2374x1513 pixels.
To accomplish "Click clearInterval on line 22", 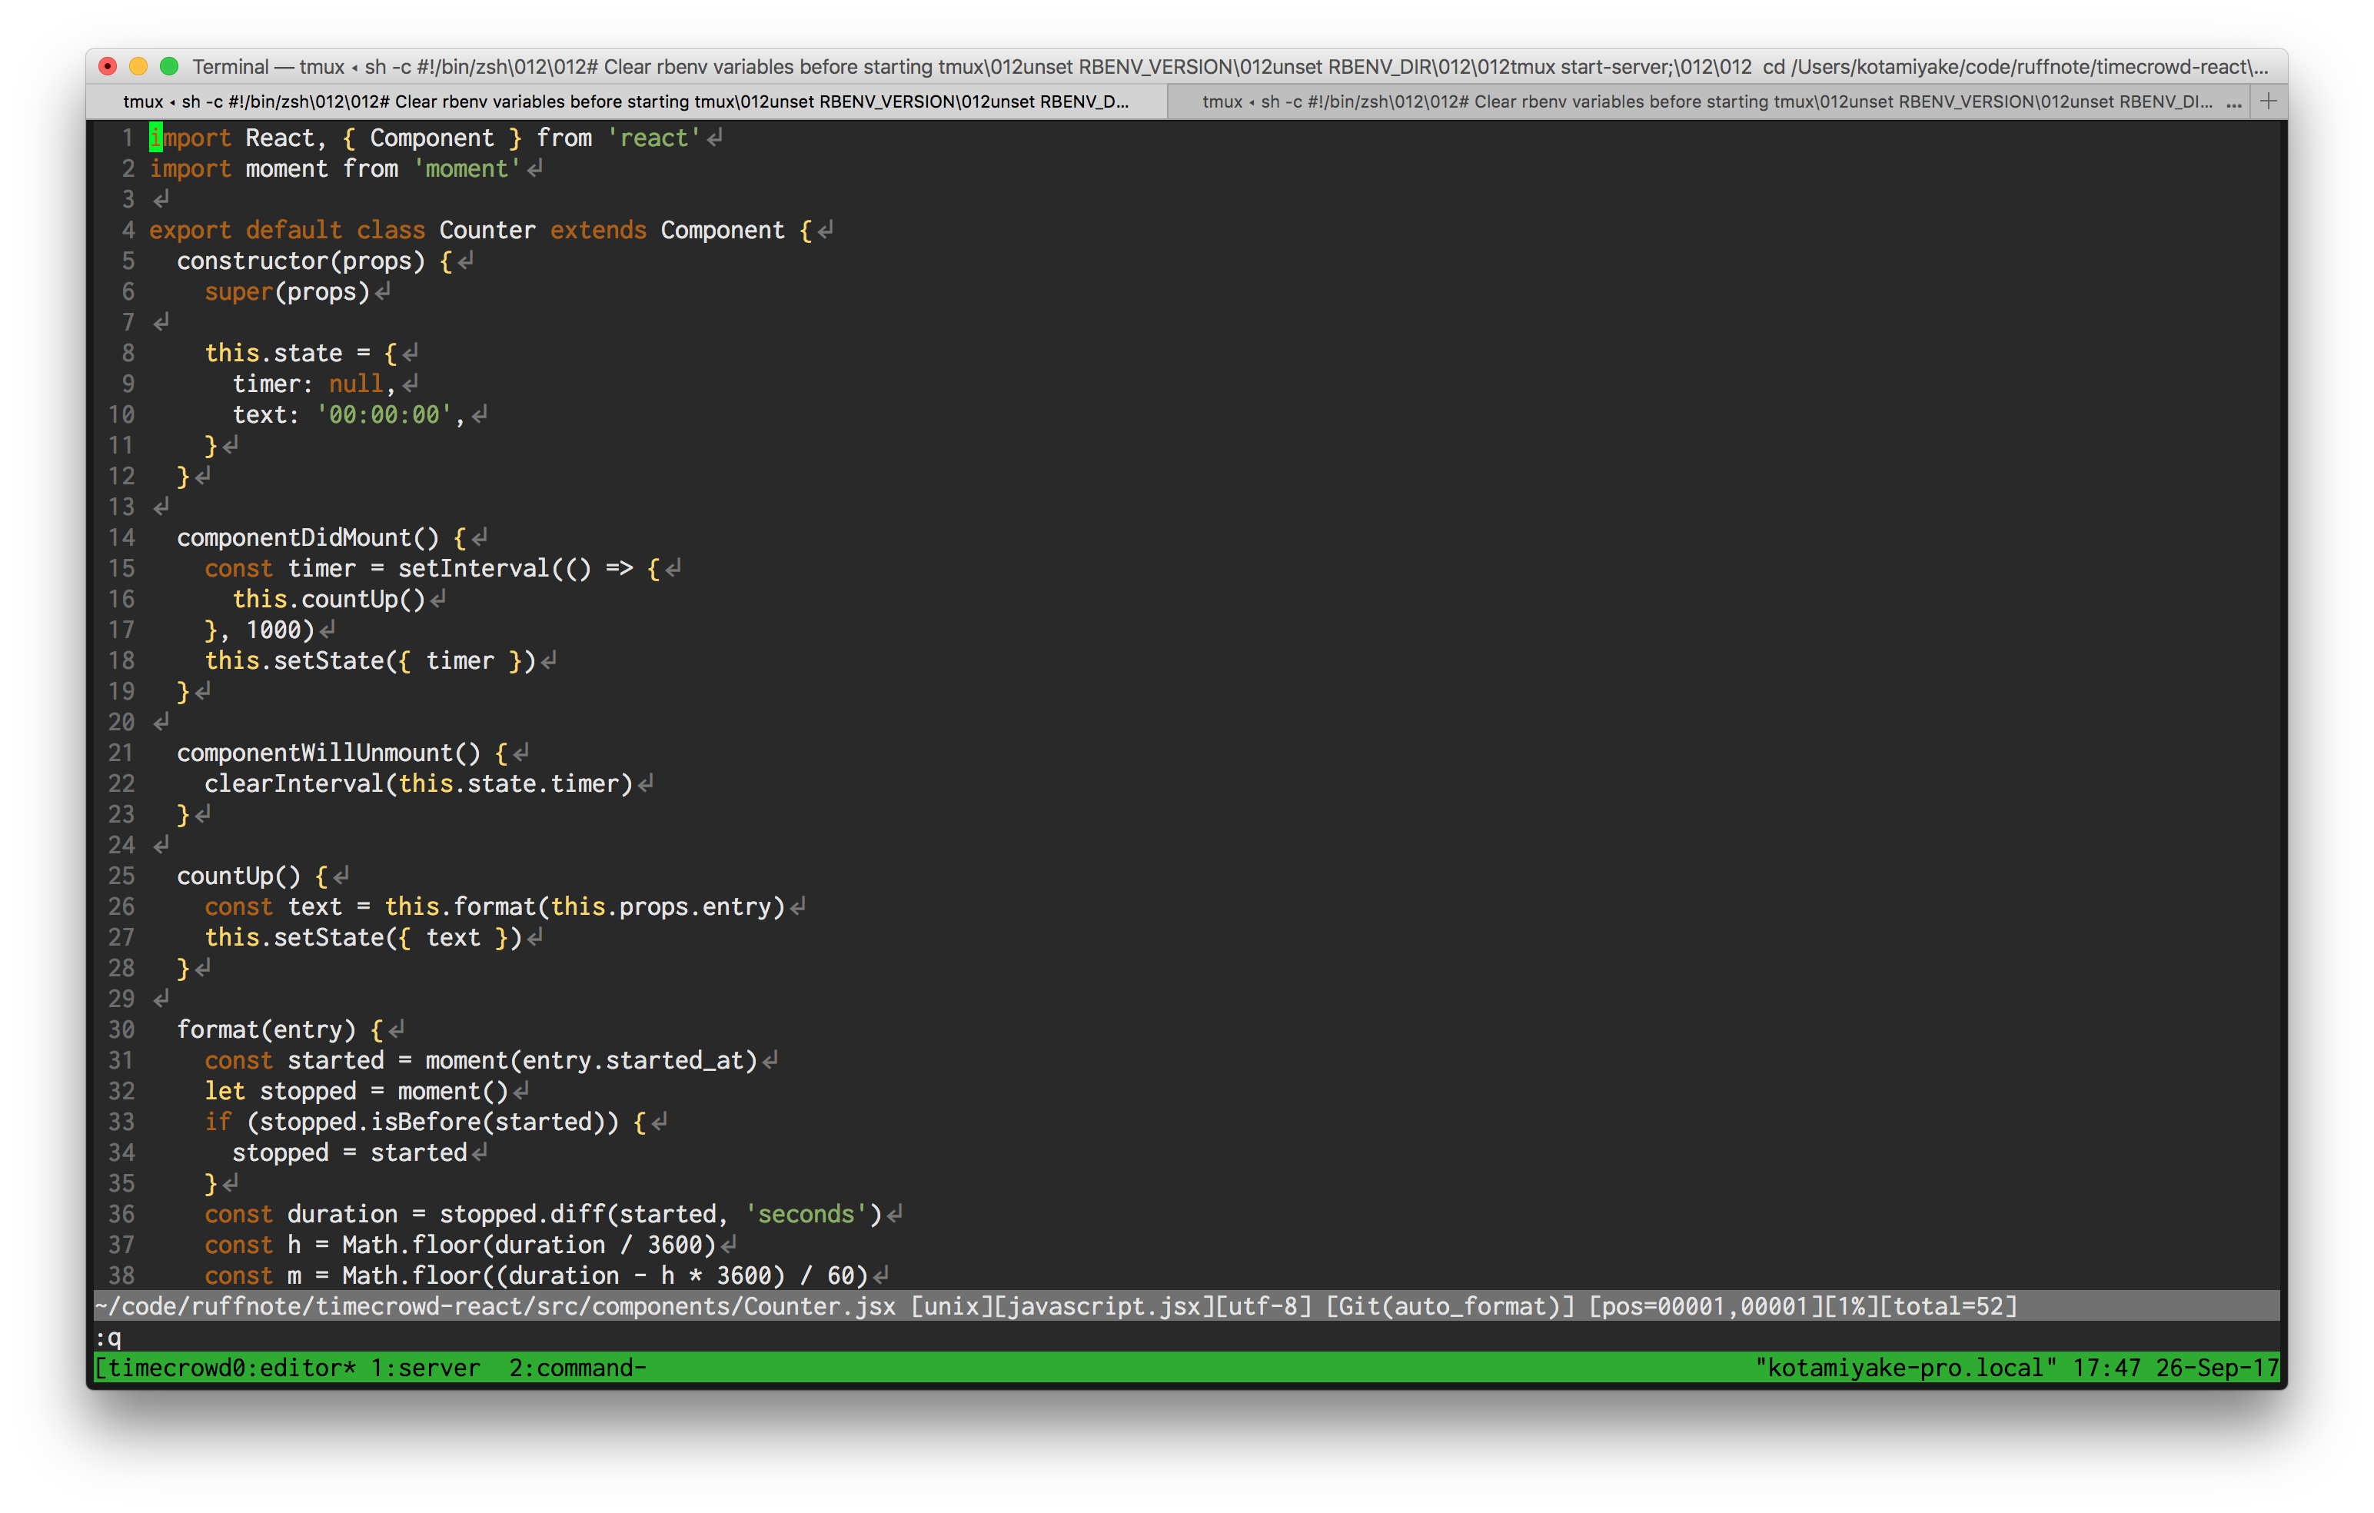I will 294,783.
